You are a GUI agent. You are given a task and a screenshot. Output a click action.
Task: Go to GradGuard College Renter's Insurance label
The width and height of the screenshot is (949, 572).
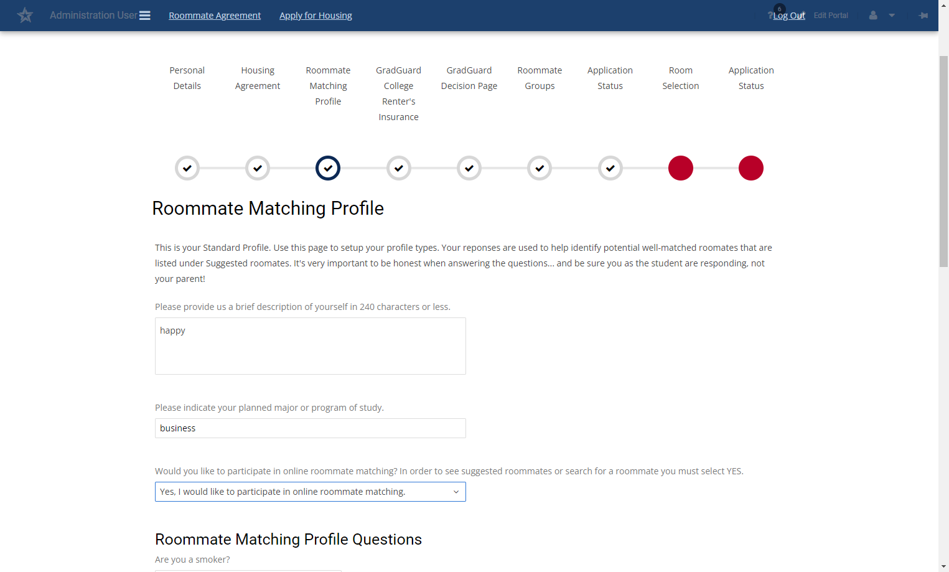click(x=399, y=94)
